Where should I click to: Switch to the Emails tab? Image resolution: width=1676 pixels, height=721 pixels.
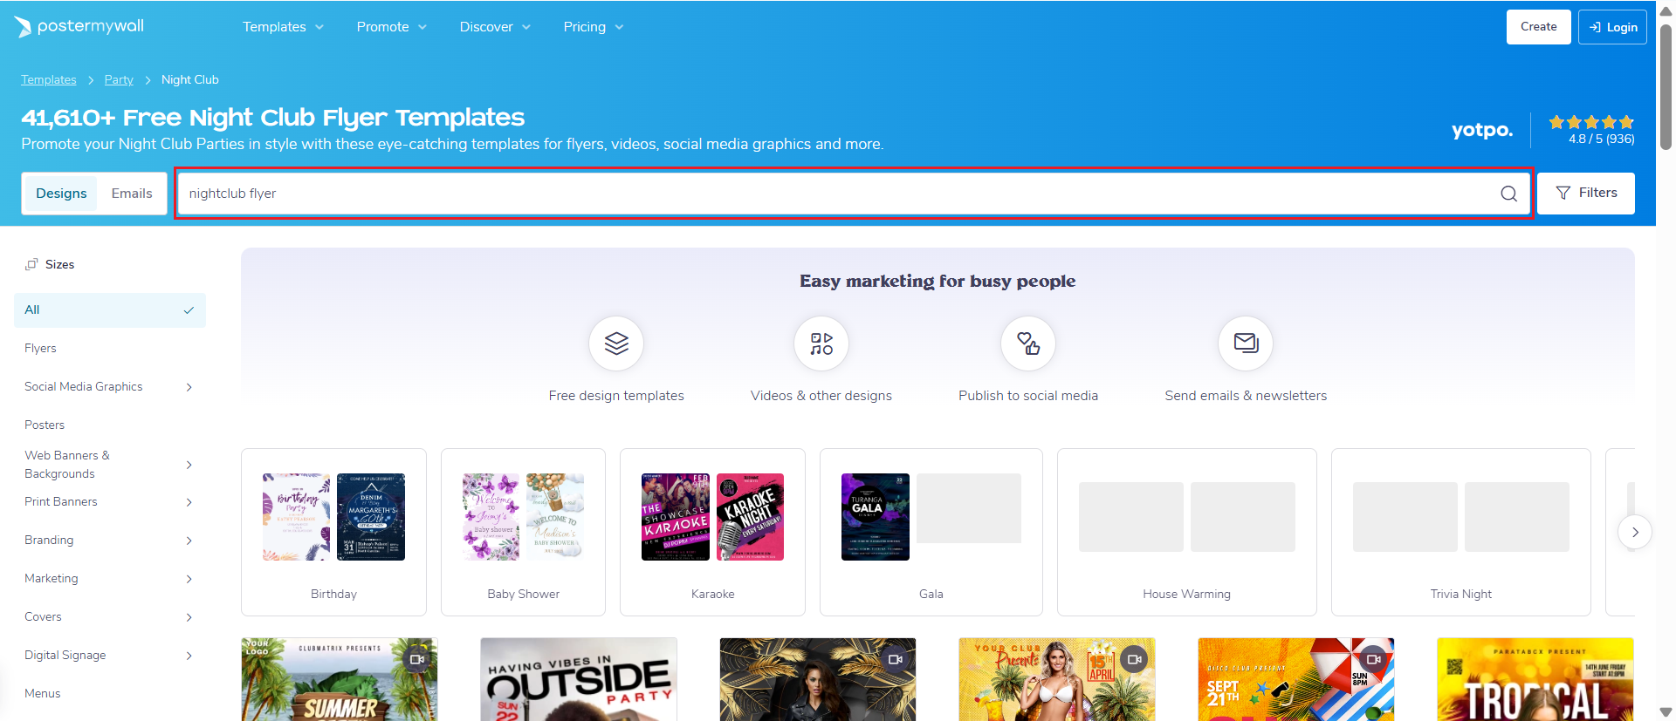[x=132, y=194]
